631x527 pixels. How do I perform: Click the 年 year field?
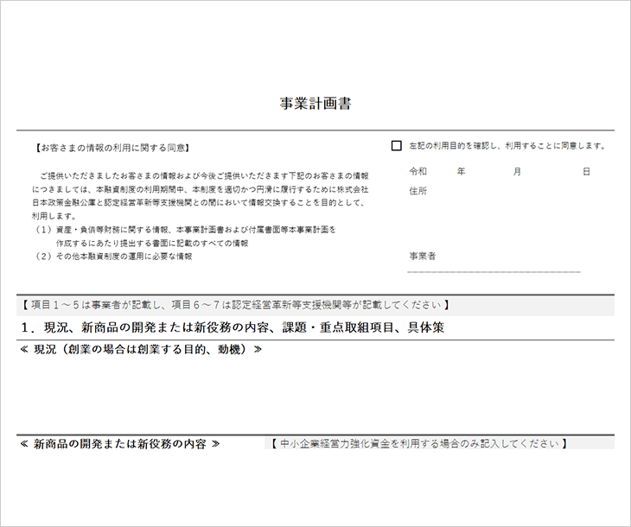[x=462, y=172]
